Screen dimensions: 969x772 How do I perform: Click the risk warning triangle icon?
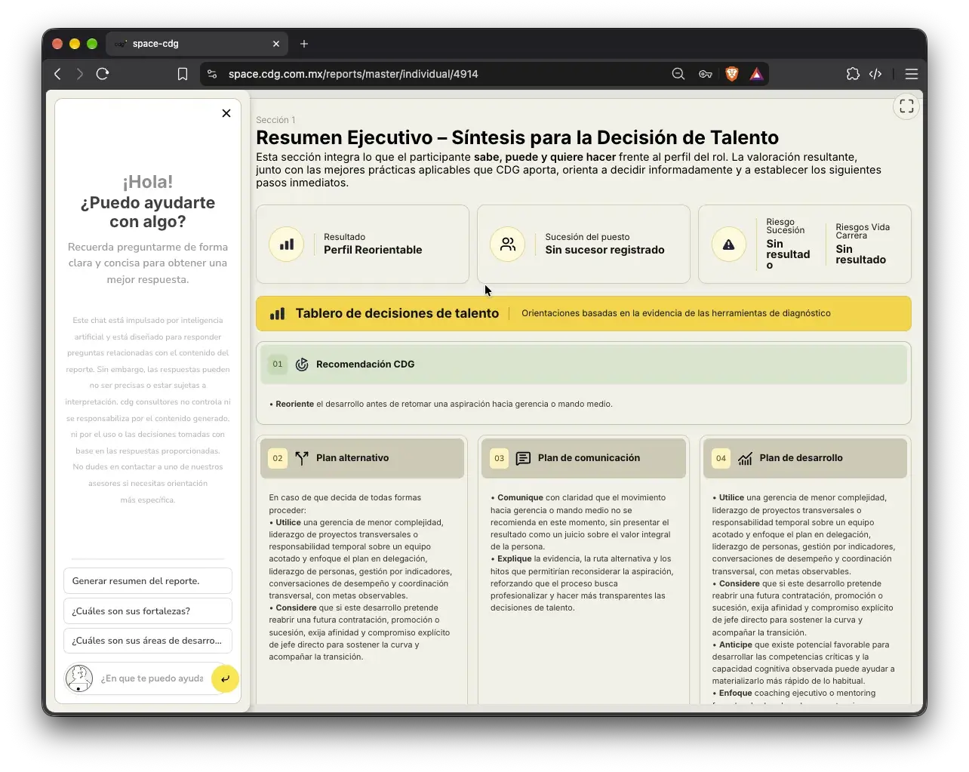[729, 245]
